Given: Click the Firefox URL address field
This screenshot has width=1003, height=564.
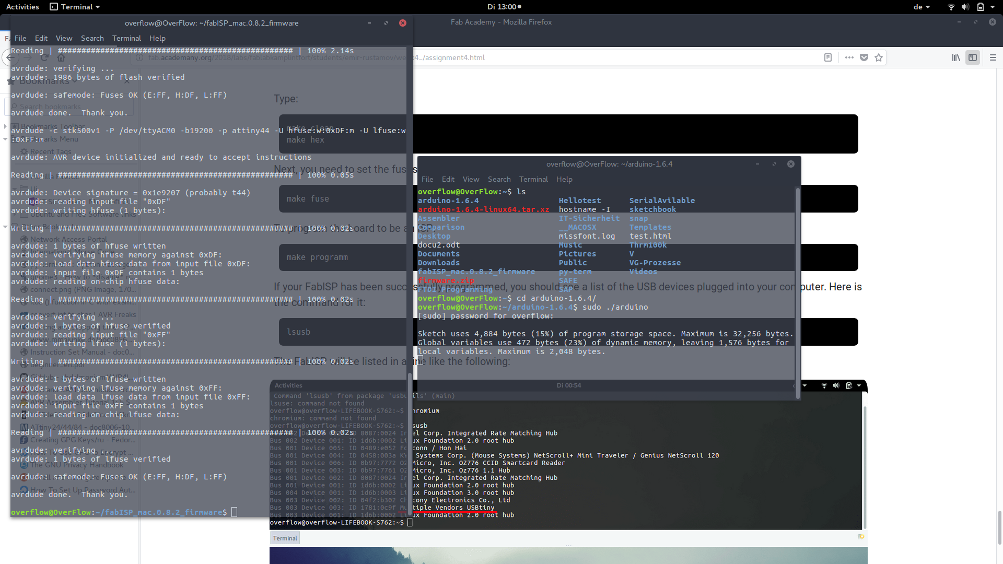Looking at the screenshot, I should (x=575, y=57).
